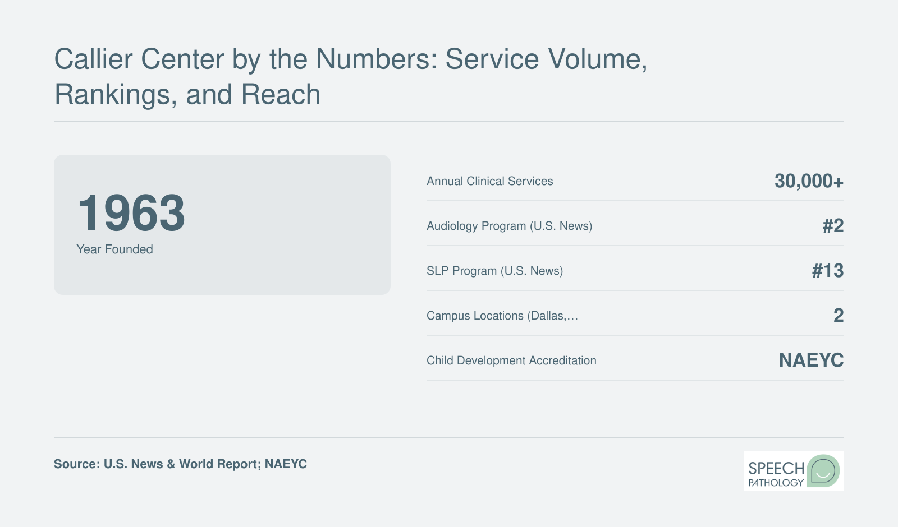Click the Speech Pathology logo
The height and width of the screenshot is (527, 898).
794,471
